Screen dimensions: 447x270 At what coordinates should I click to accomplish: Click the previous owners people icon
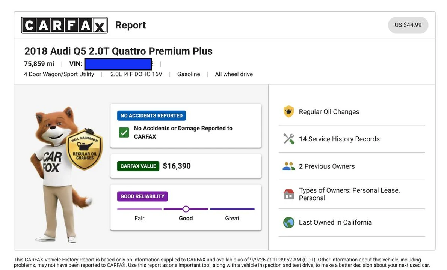coord(288,166)
